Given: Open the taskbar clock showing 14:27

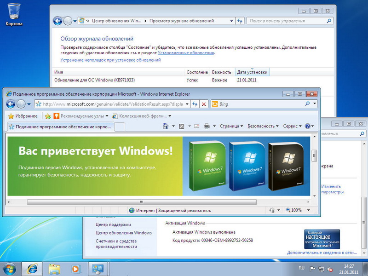Looking at the screenshot, I should (x=349, y=269).
